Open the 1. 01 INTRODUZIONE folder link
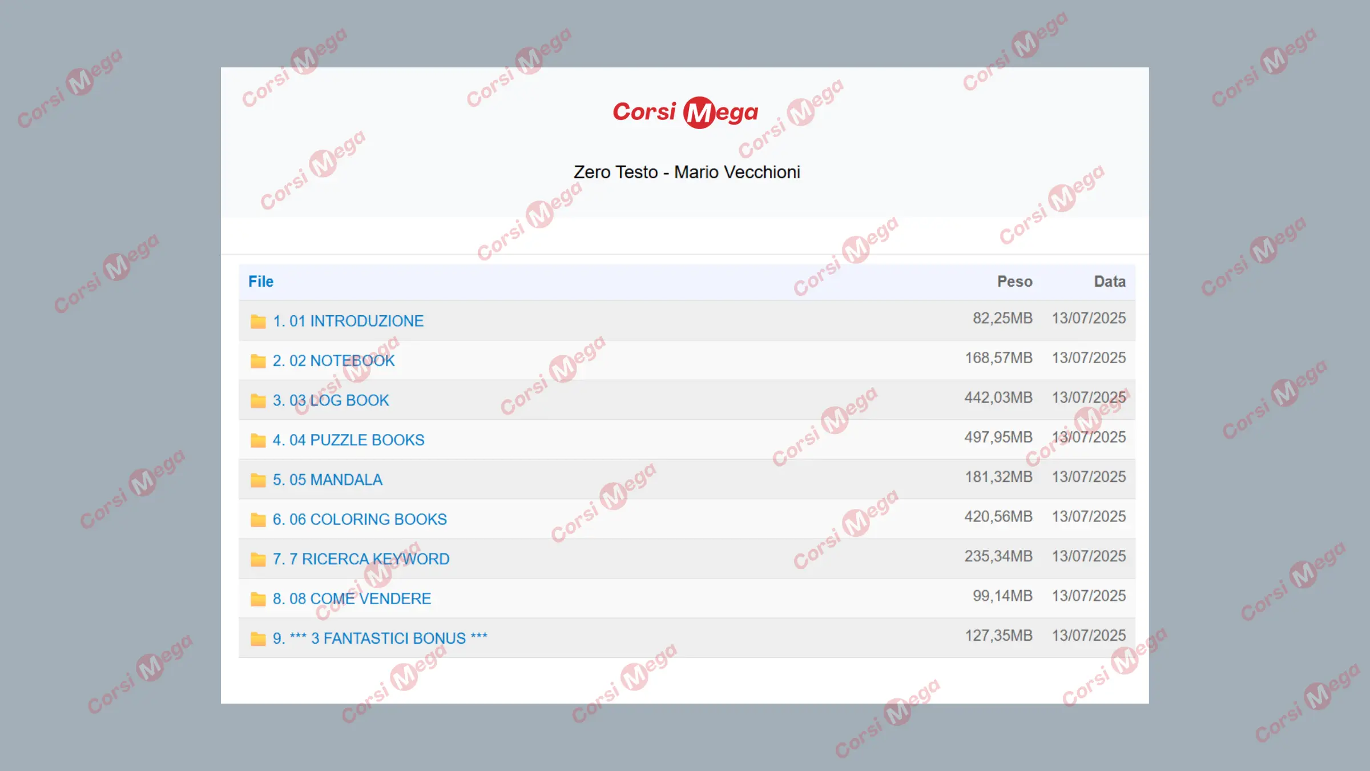 (x=348, y=321)
